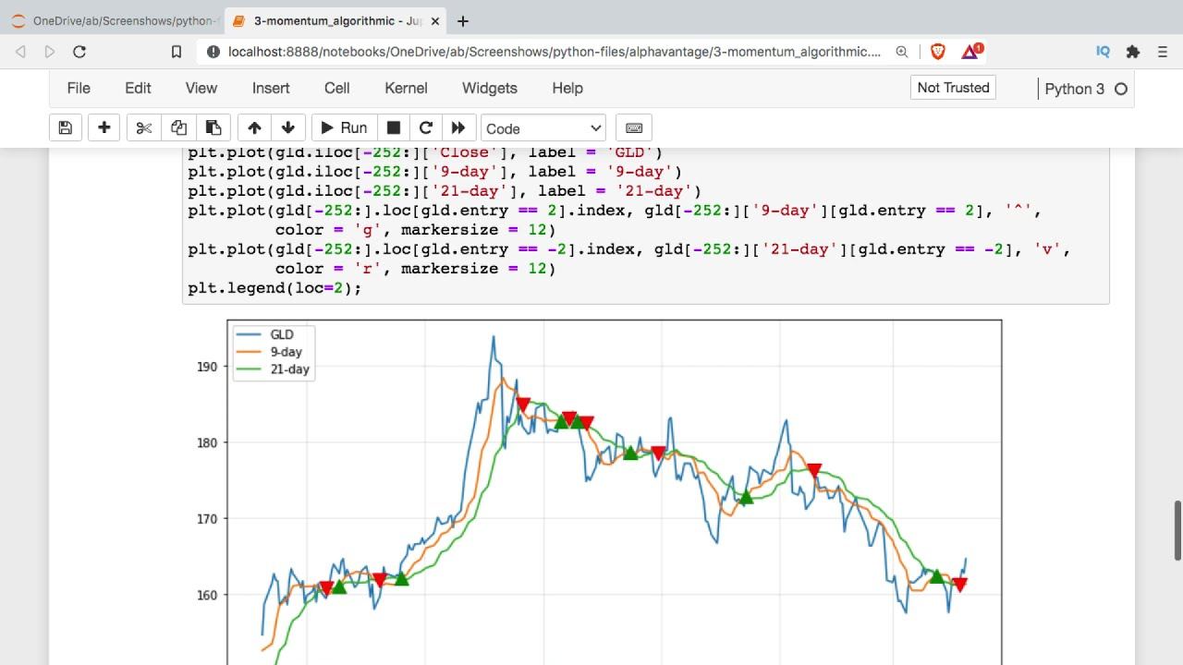Open the Brave Shields lion icon

click(x=937, y=52)
